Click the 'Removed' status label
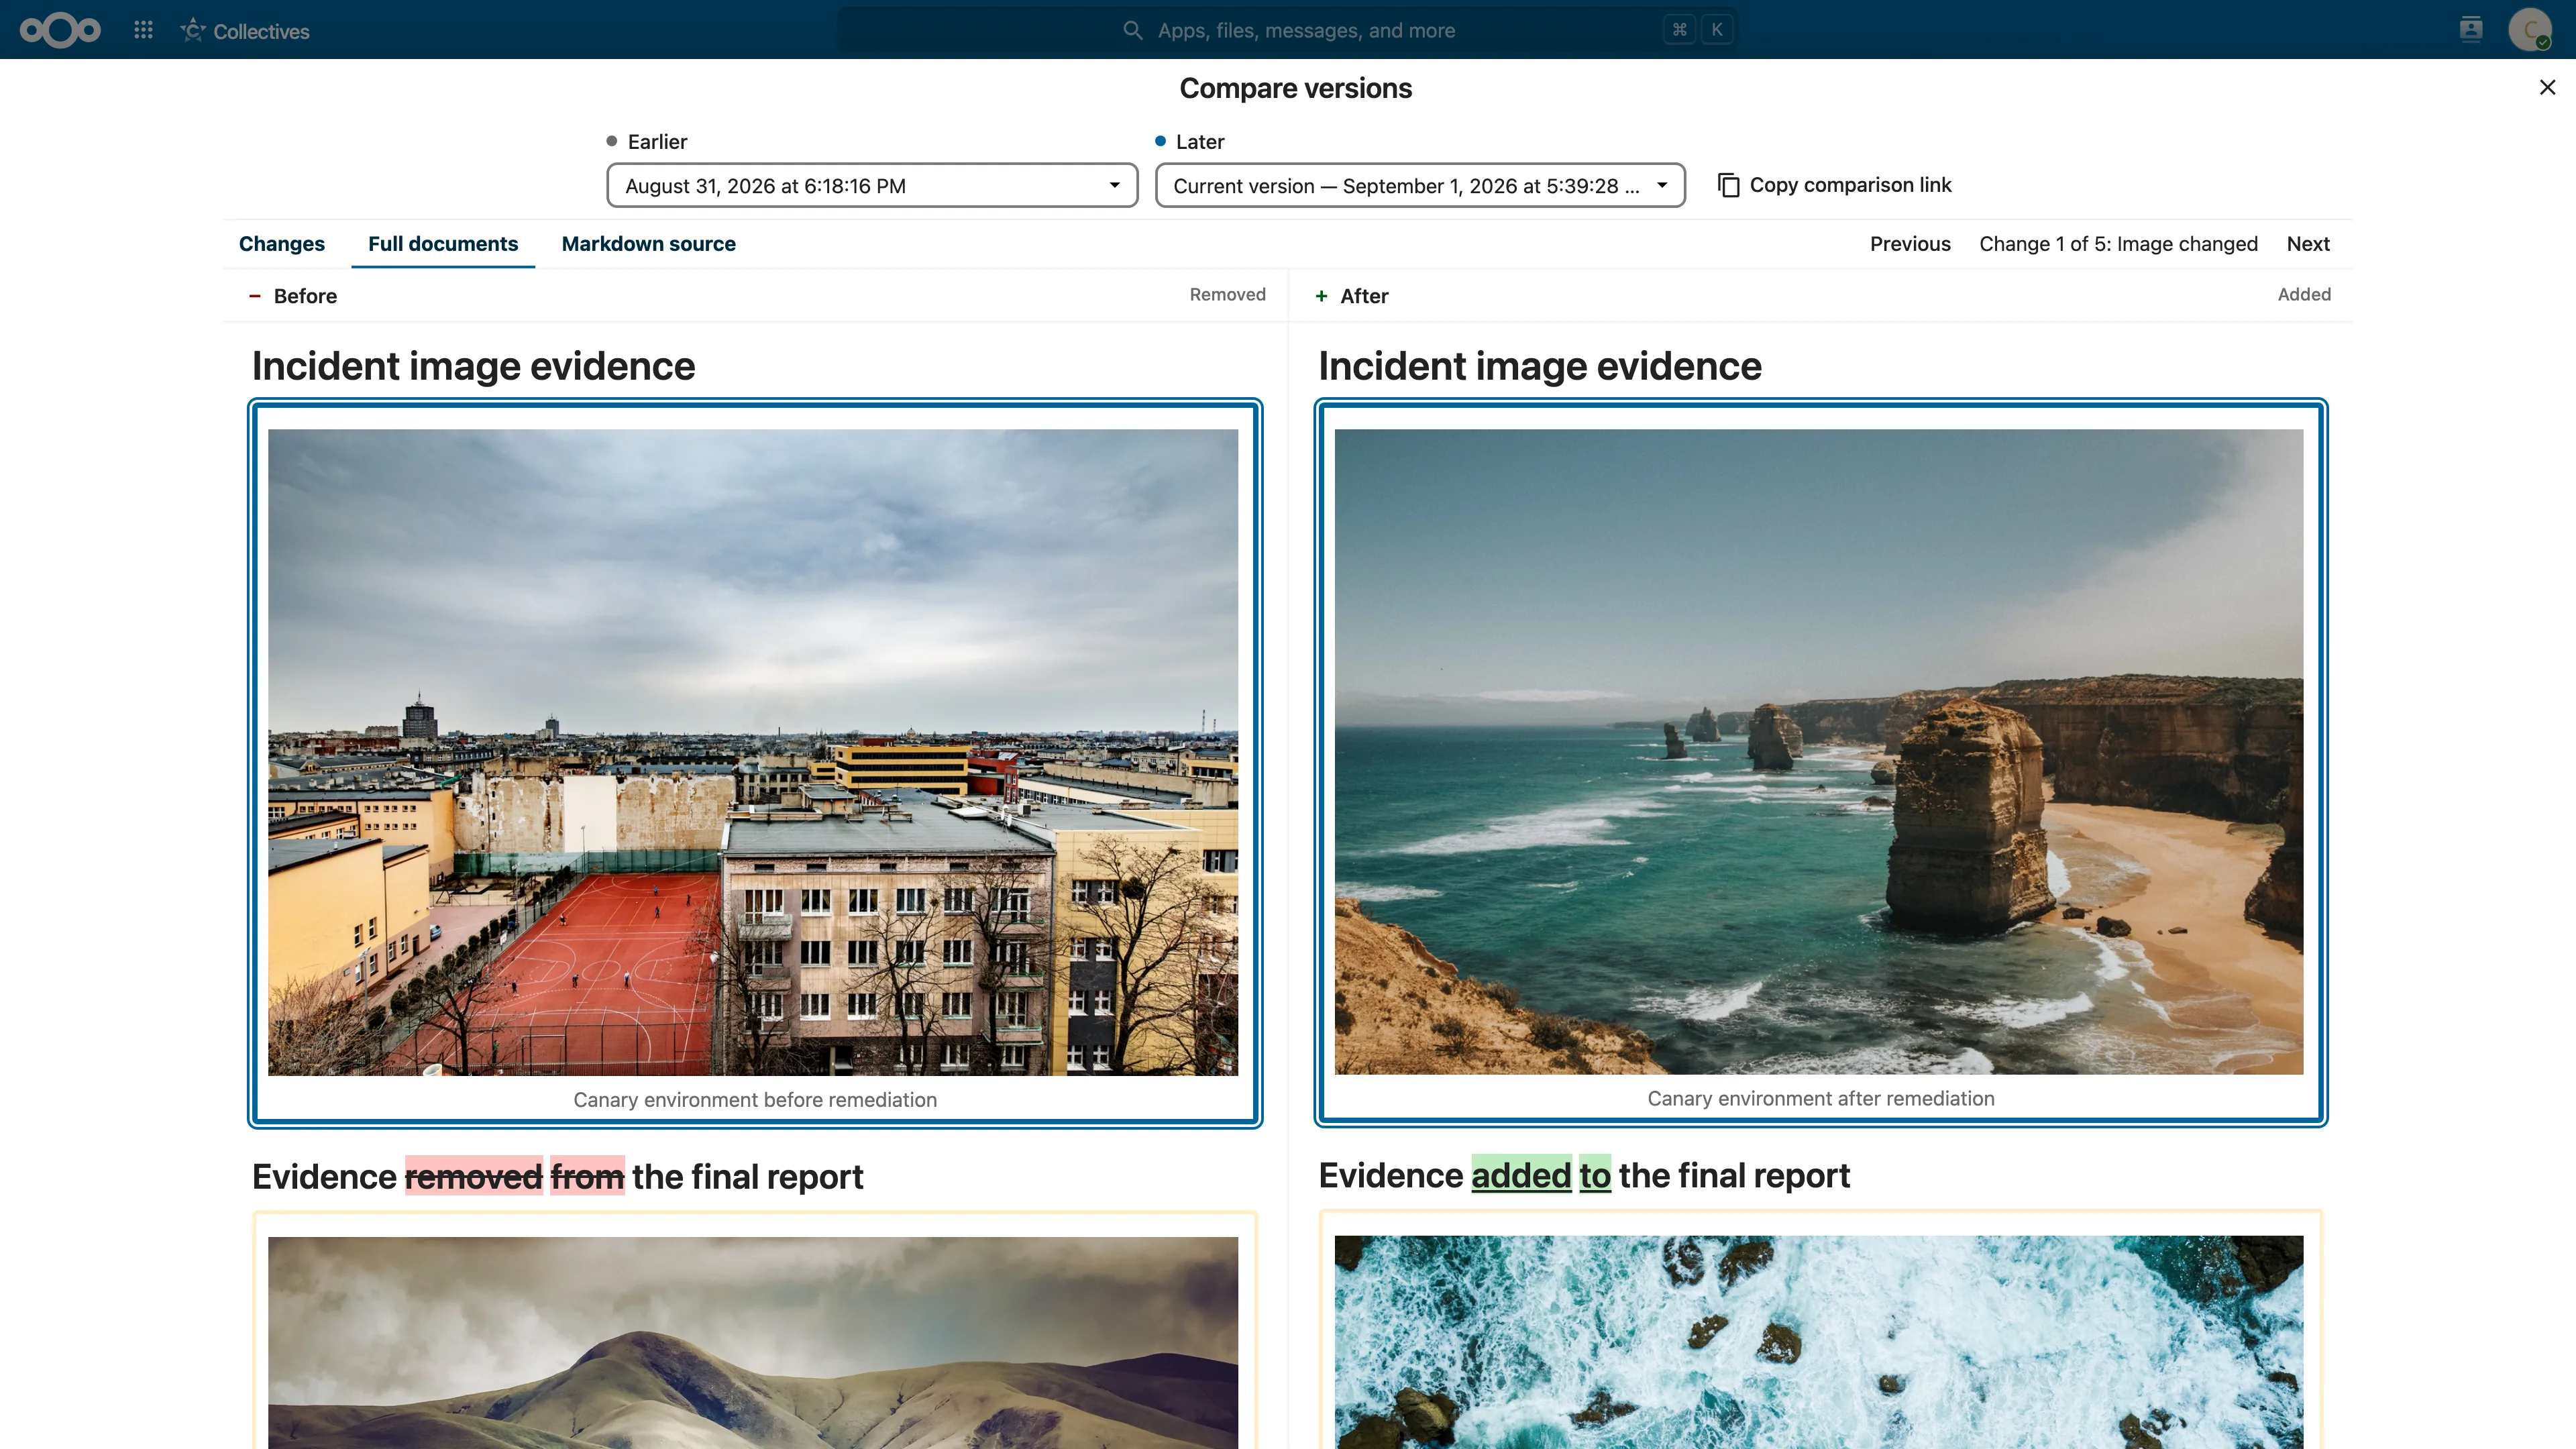2576x1449 pixels. 1227,294
